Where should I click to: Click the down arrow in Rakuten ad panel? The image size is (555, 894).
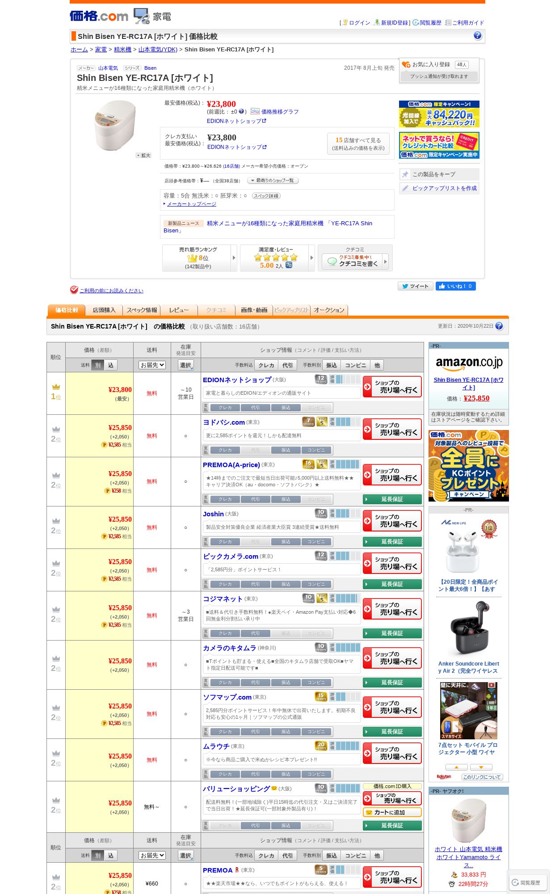pyautogui.click(x=481, y=767)
